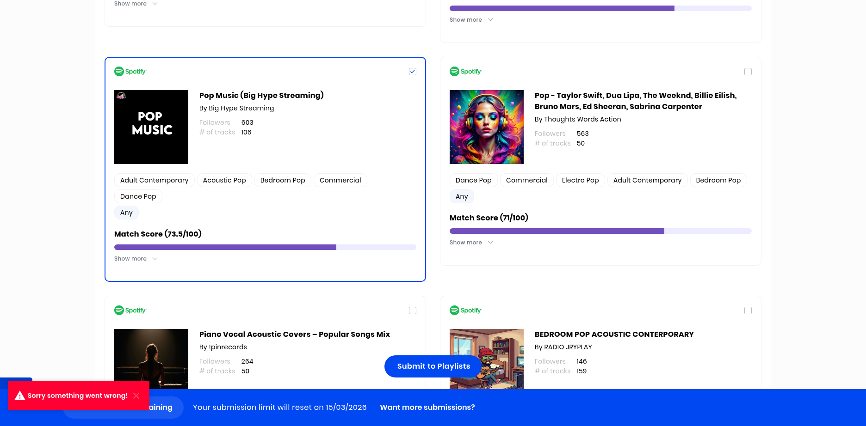Dismiss the 'Sorry something went wrong' alert
The height and width of the screenshot is (426, 866).
pos(136,396)
